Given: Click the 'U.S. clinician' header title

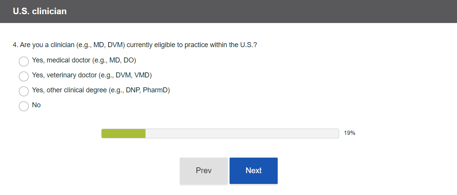Looking at the screenshot, I should coord(40,11).
